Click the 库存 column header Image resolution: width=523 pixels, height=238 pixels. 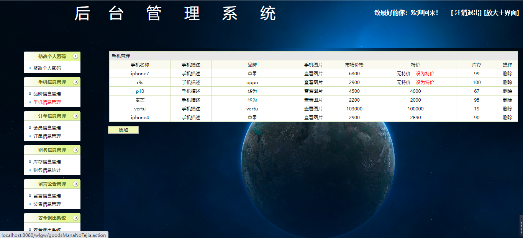click(477, 65)
